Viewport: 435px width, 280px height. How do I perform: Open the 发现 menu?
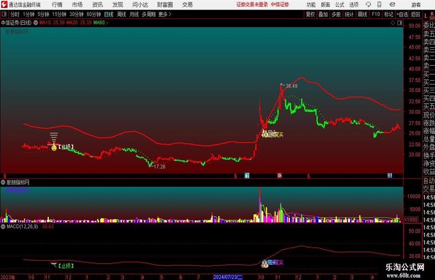click(118, 5)
